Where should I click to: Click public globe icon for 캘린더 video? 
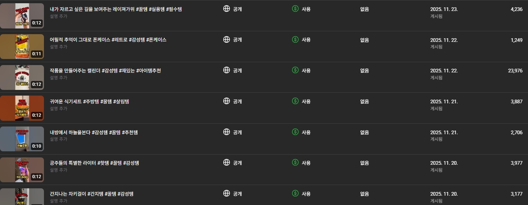coord(227,70)
